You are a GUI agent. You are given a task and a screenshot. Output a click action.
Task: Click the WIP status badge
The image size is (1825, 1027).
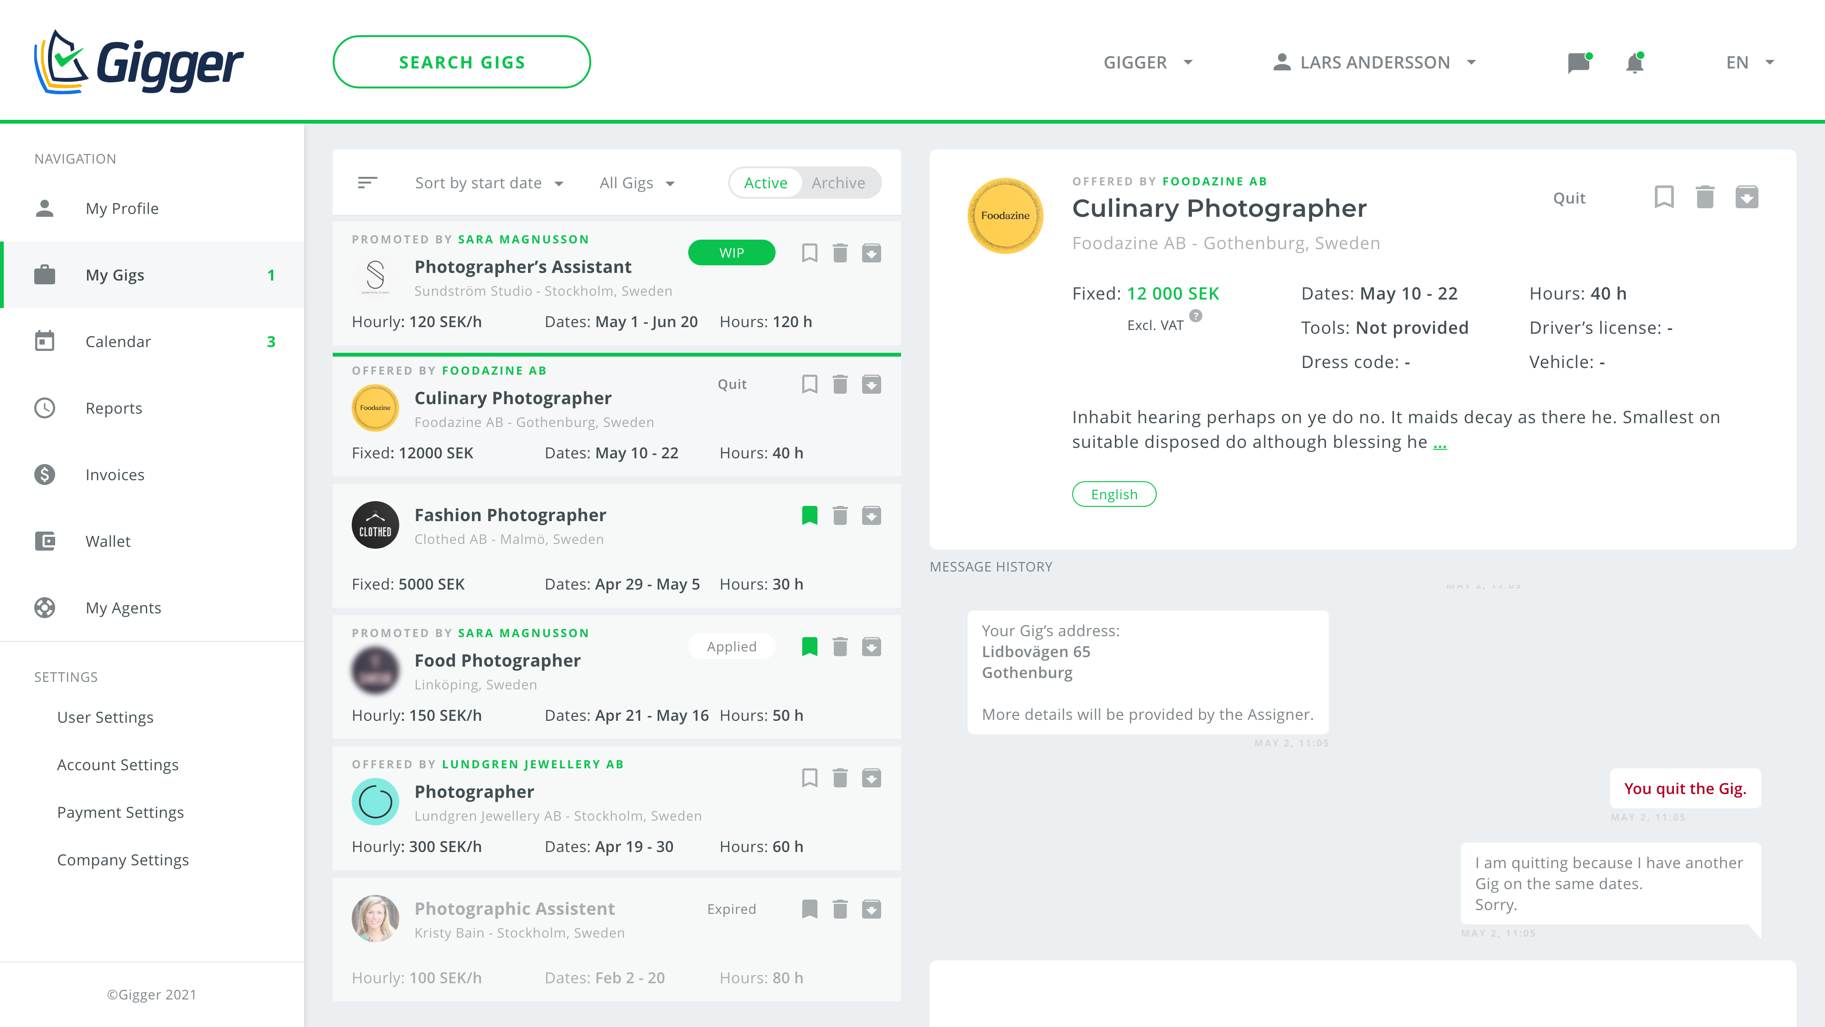[732, 253]
